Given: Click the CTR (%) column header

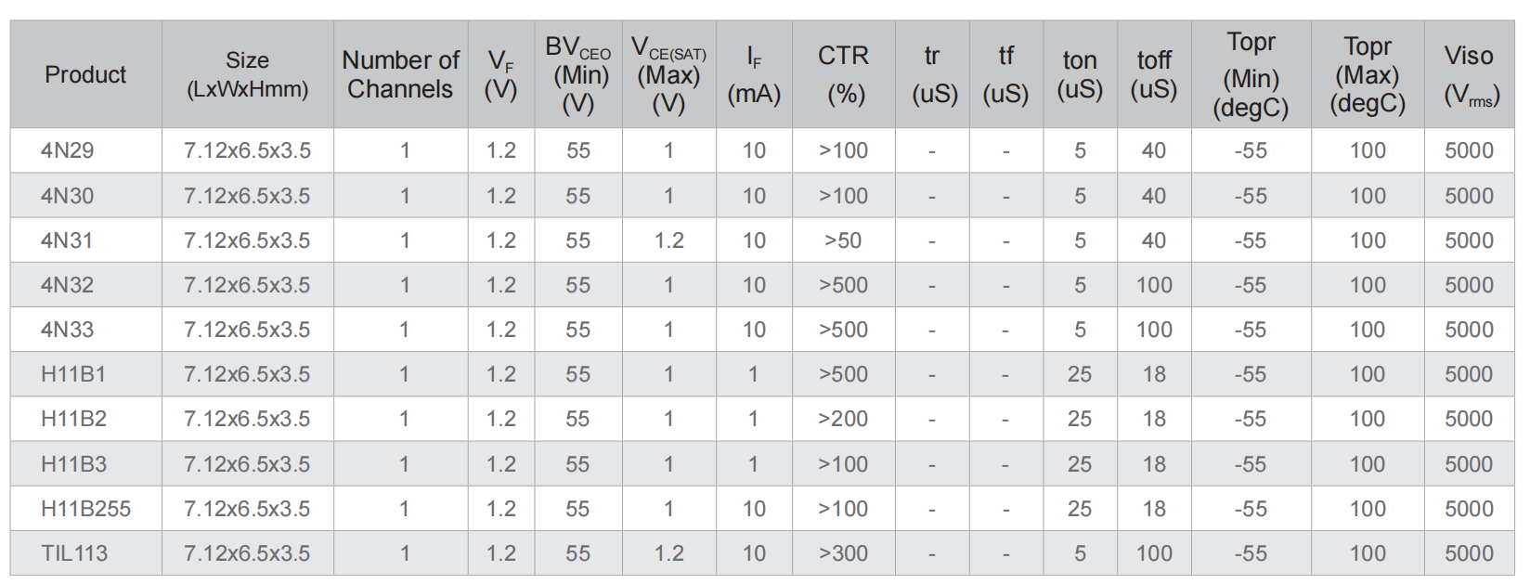Looking at the screenshot, I should [x=844, y=74].
